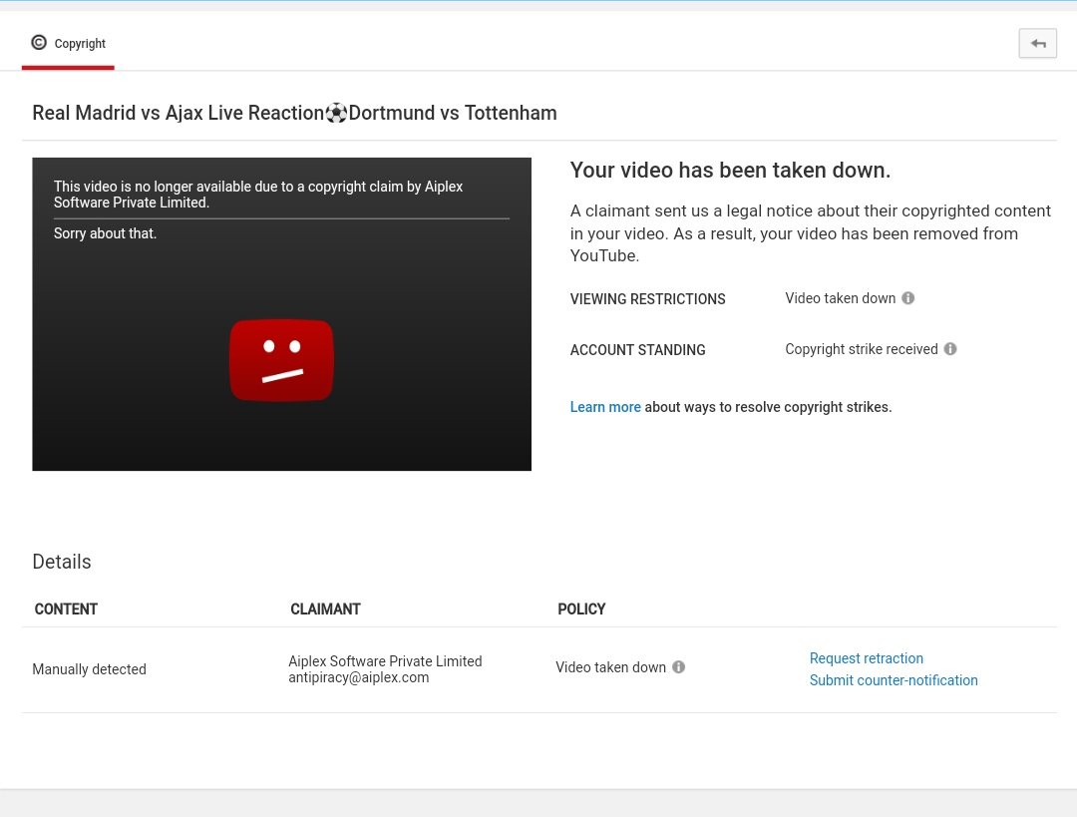The image size is (1077, 817).
Task: Click VIEWING RESTRICTIONS label
Action: pyautogui.click(x=648, y=299)
